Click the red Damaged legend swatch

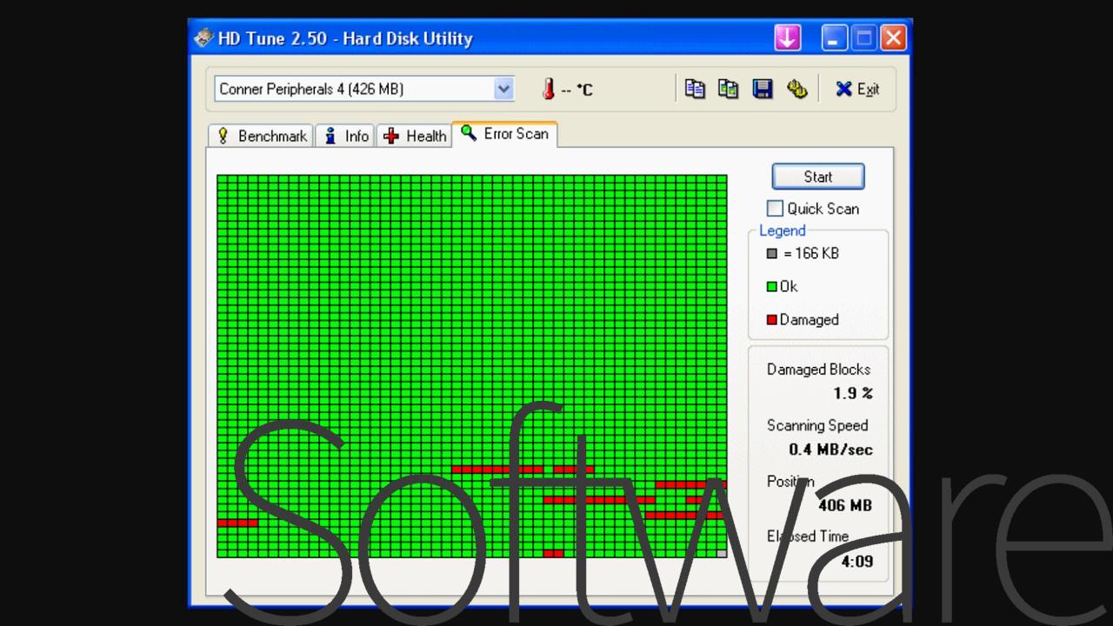771,320
